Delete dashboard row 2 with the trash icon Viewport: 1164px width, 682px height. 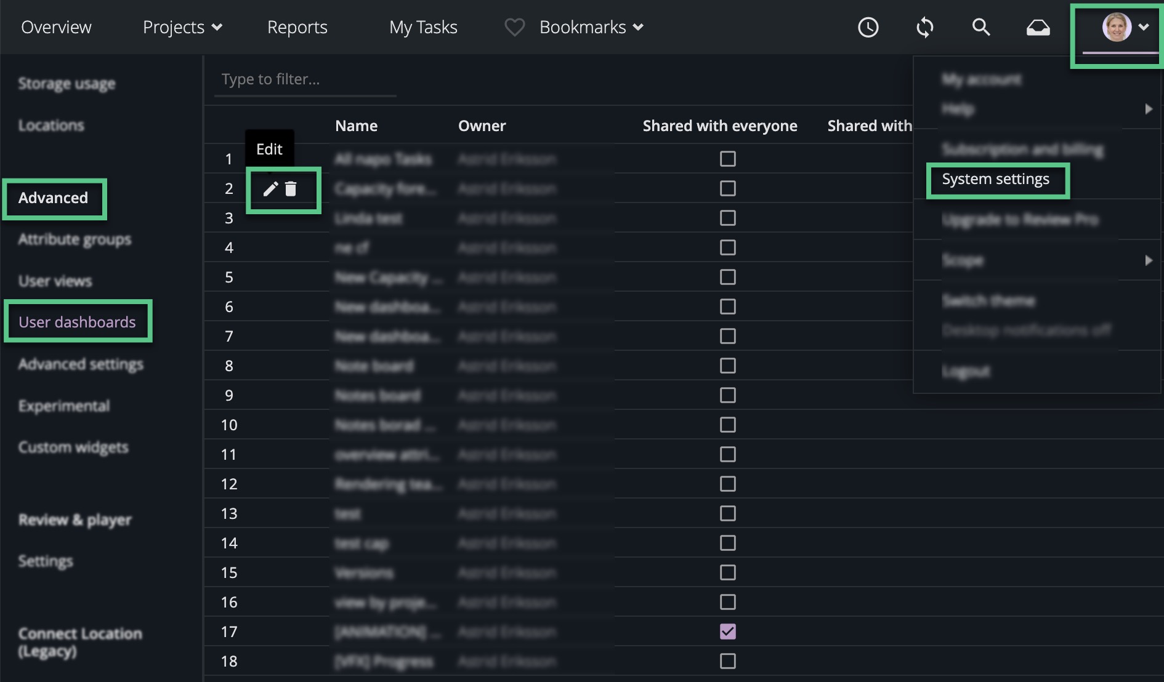coord(292,190)
